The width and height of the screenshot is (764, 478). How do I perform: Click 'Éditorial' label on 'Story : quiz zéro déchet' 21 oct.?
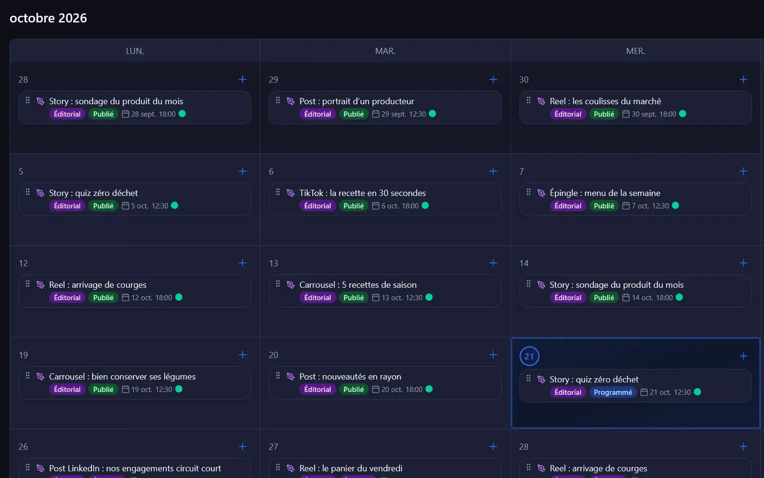[568, 392]
